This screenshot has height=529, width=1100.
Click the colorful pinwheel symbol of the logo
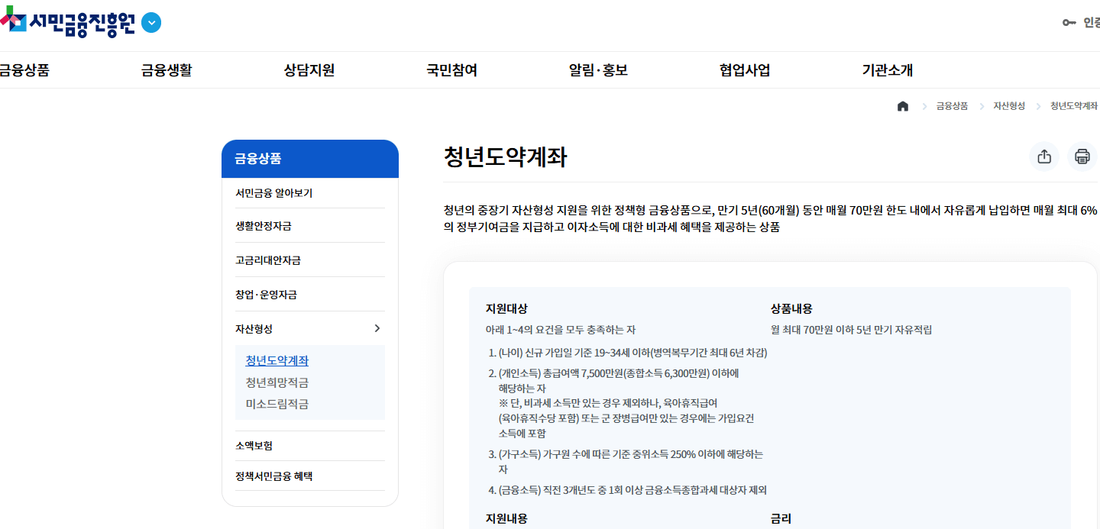(13, 22)
